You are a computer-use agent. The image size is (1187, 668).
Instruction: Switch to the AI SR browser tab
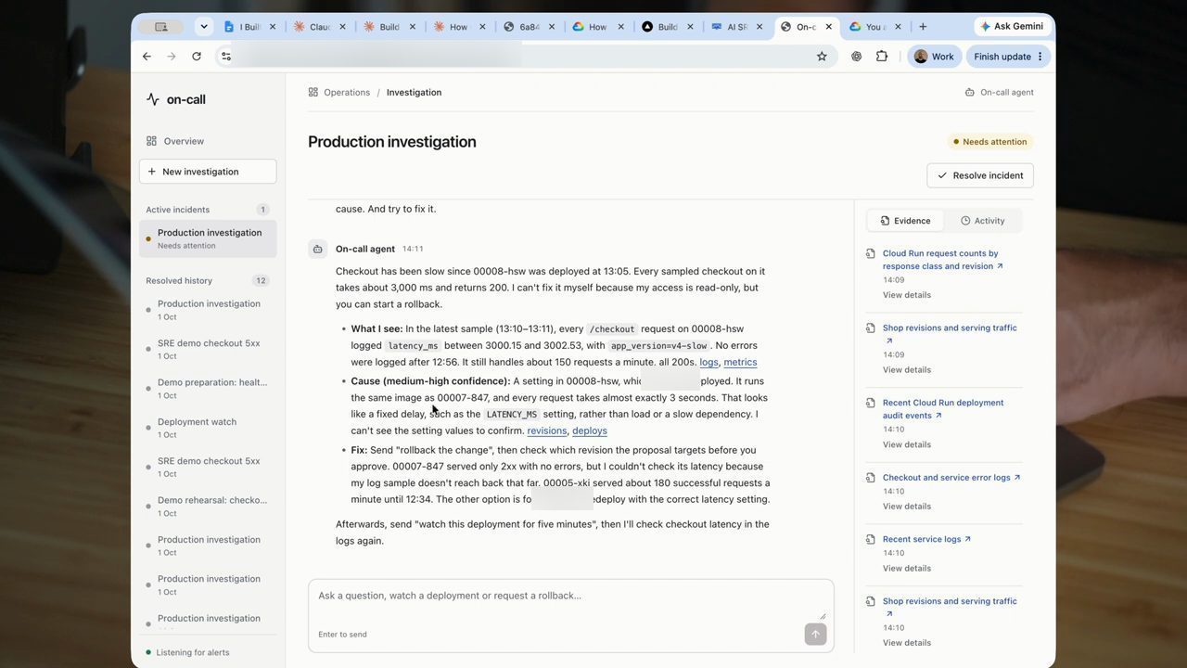point(738,27)
